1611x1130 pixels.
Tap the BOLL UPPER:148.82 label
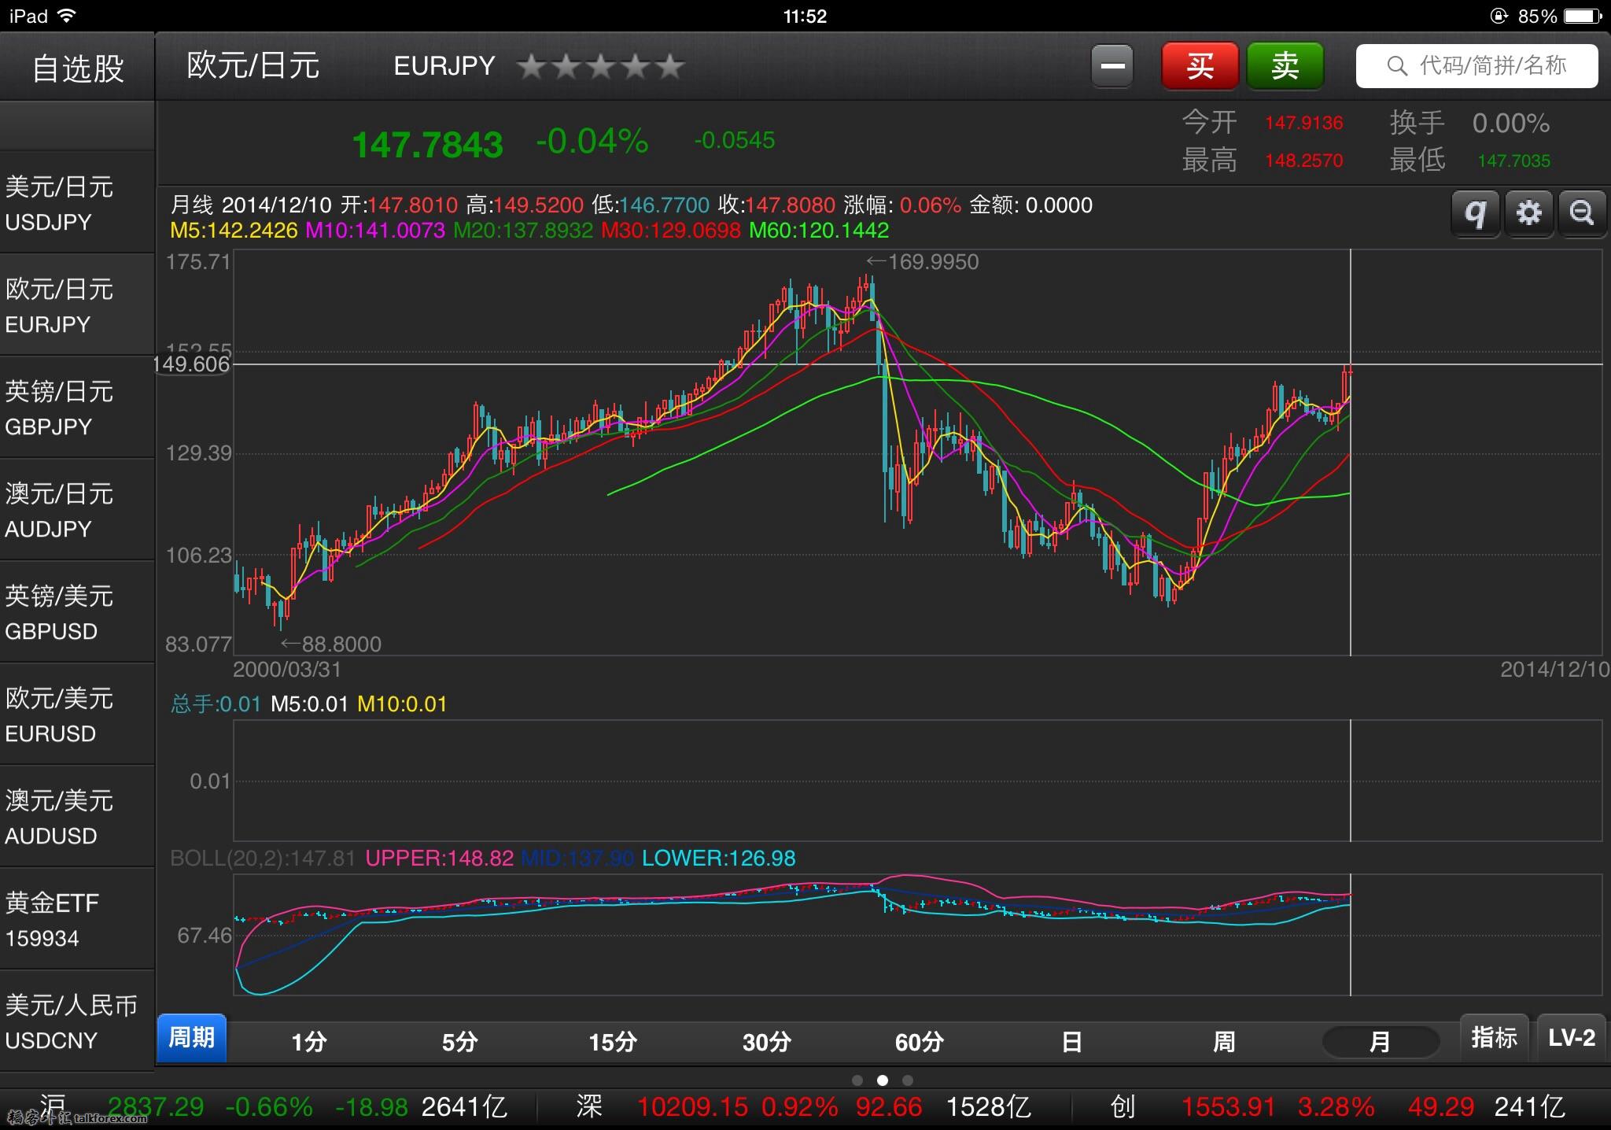click(x=440, y=859)
